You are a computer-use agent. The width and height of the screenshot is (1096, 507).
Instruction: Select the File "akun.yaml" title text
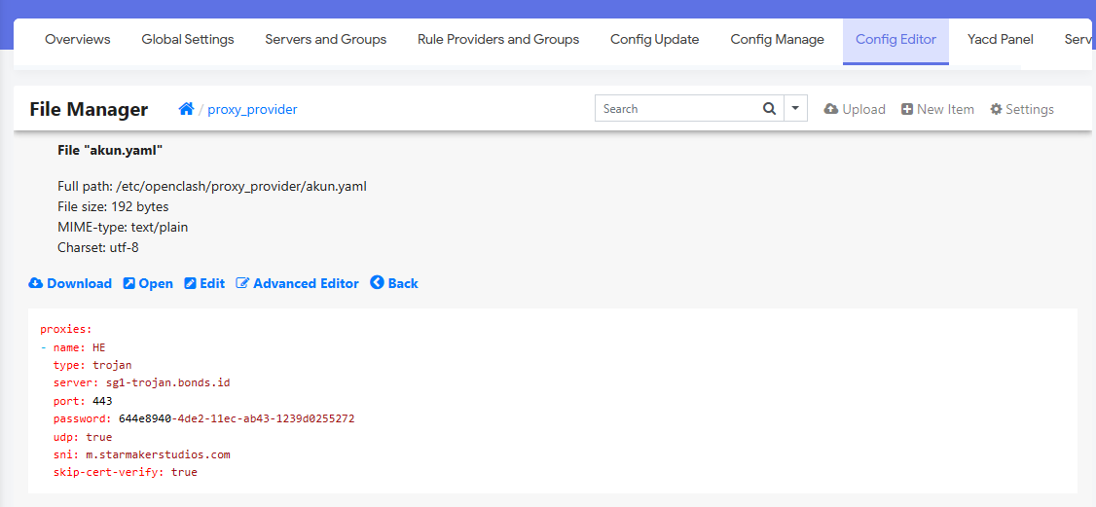(x=110, y=150)
